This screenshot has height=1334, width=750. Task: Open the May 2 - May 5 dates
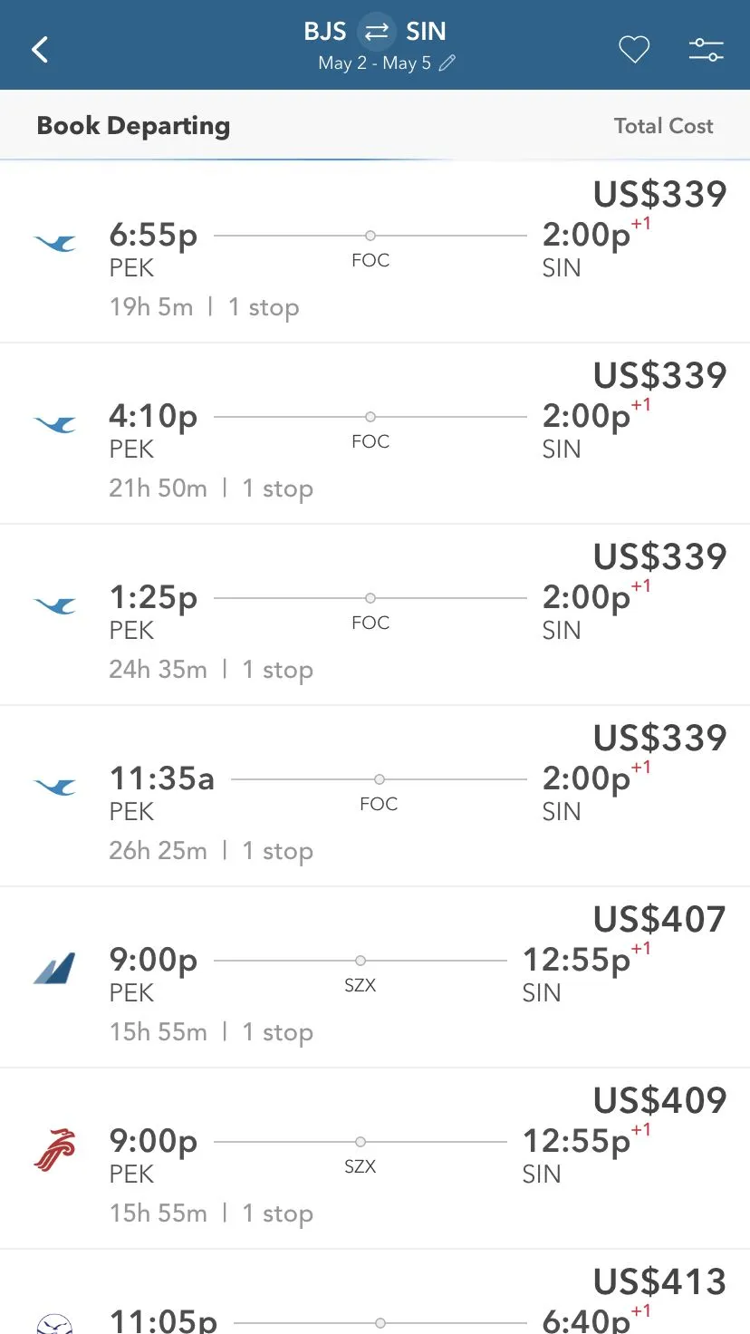[374, 63]
